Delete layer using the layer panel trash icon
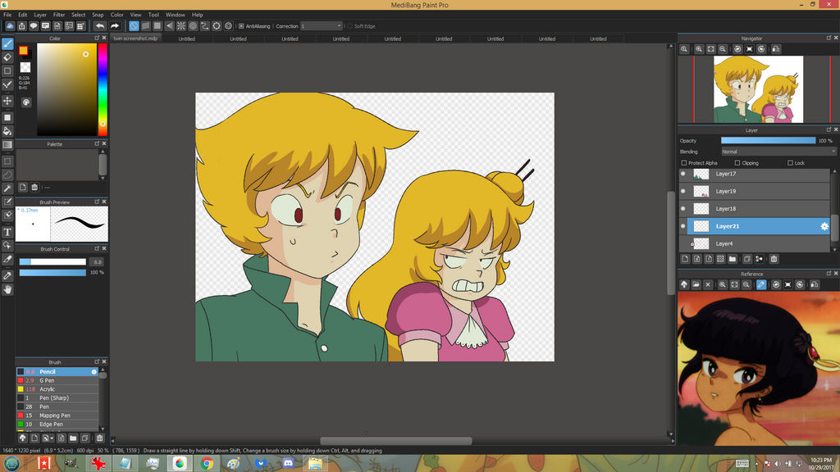 (x=774, y=259)
